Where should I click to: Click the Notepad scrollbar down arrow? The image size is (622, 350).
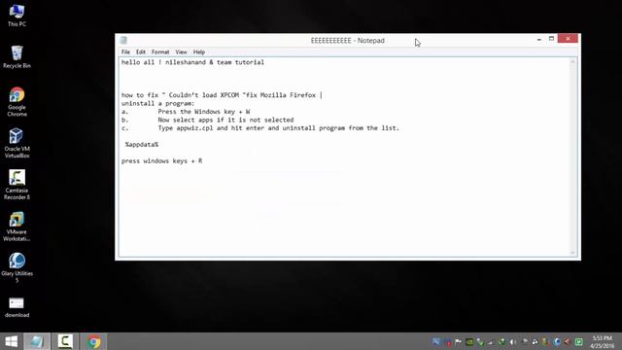point(572,253)
